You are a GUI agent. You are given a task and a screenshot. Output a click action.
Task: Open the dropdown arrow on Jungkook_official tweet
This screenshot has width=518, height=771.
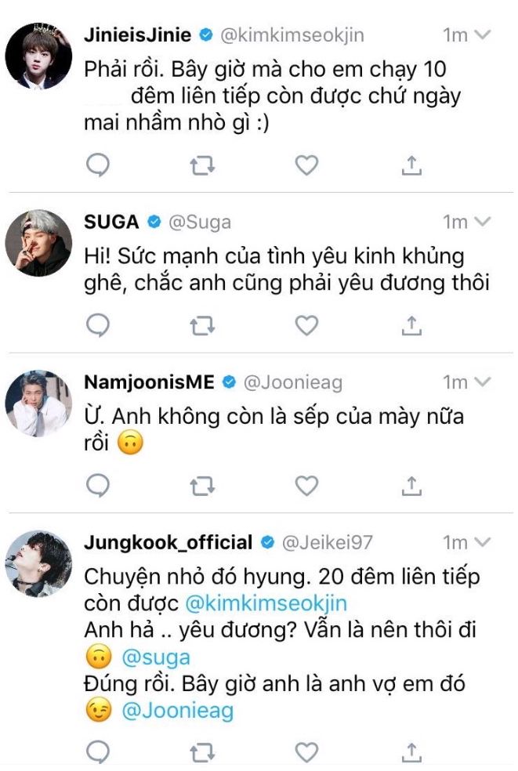point(484,542)
